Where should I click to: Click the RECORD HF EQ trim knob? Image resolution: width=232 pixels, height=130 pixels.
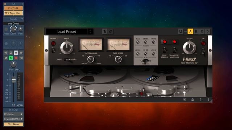click(154, 42)
